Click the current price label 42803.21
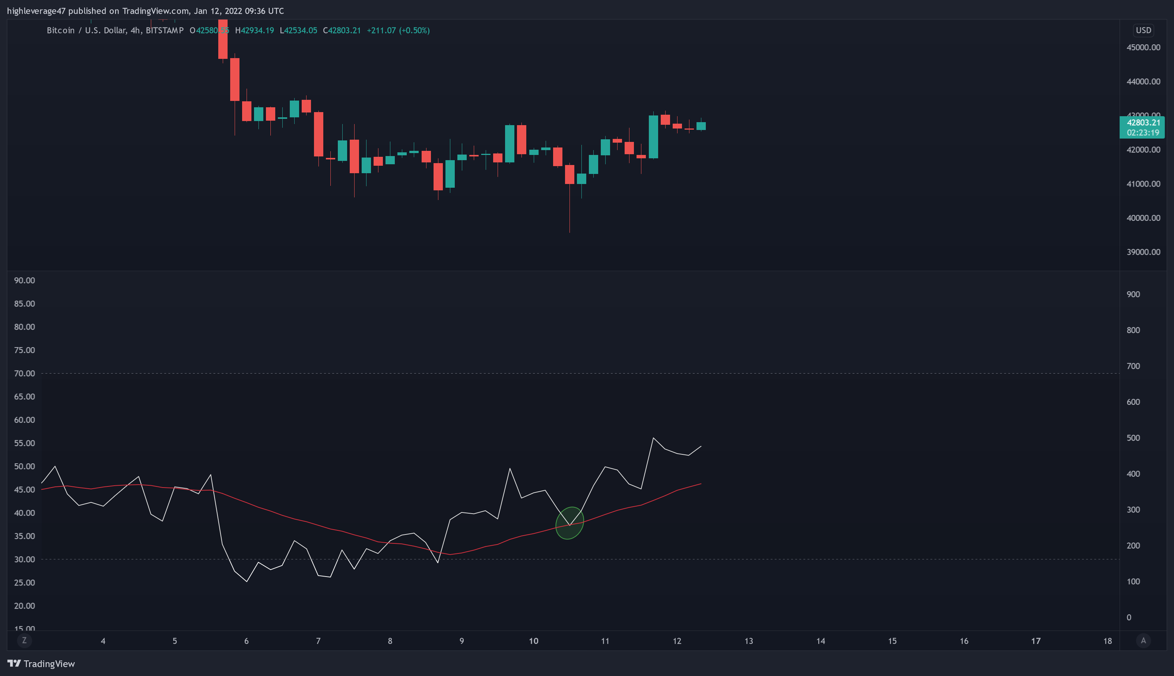 [1143, 123]
